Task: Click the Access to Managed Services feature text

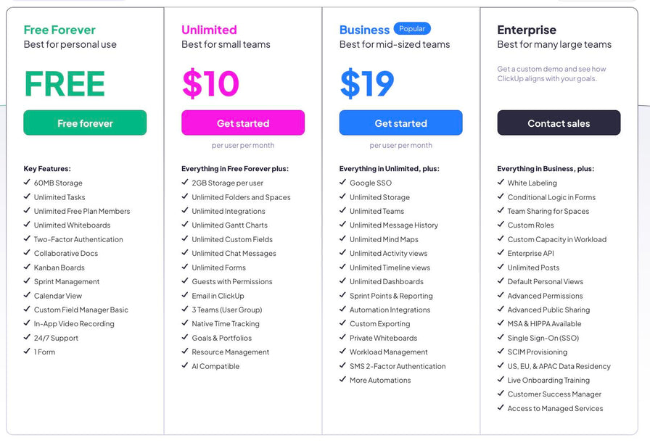Action: coord(555,408)
